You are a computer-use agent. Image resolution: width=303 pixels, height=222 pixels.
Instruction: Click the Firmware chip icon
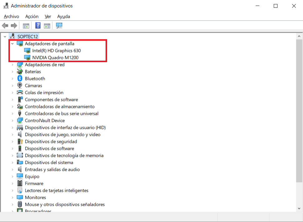coord(20,183)
